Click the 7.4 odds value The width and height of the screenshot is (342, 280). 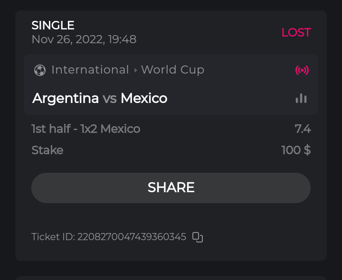[x=303, y=129]
